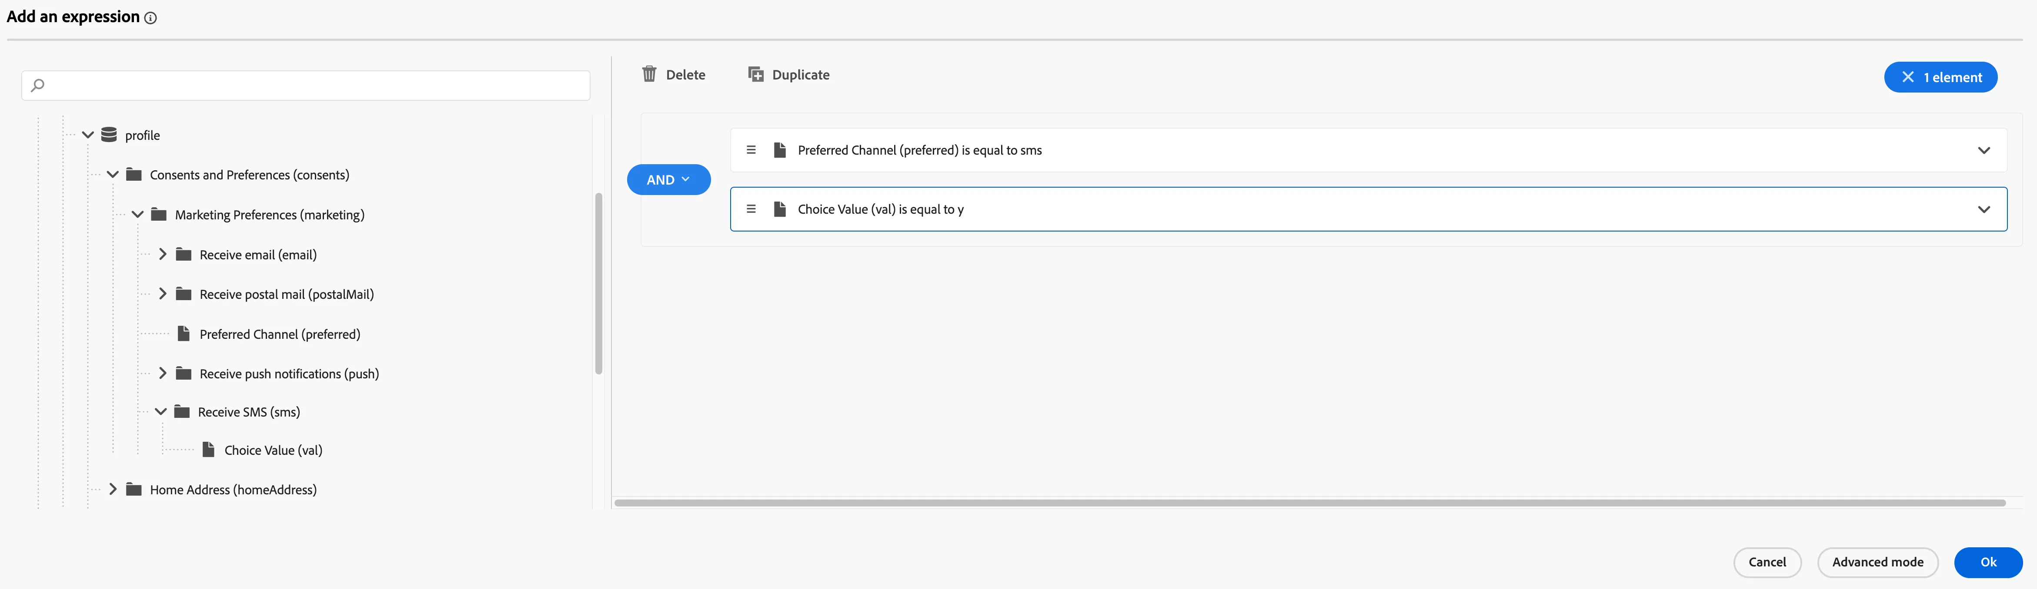This screenshot has width=2037, height=589.
Task: Click the Preferred Channel tree file icon
Action: (x=184, y=333)
